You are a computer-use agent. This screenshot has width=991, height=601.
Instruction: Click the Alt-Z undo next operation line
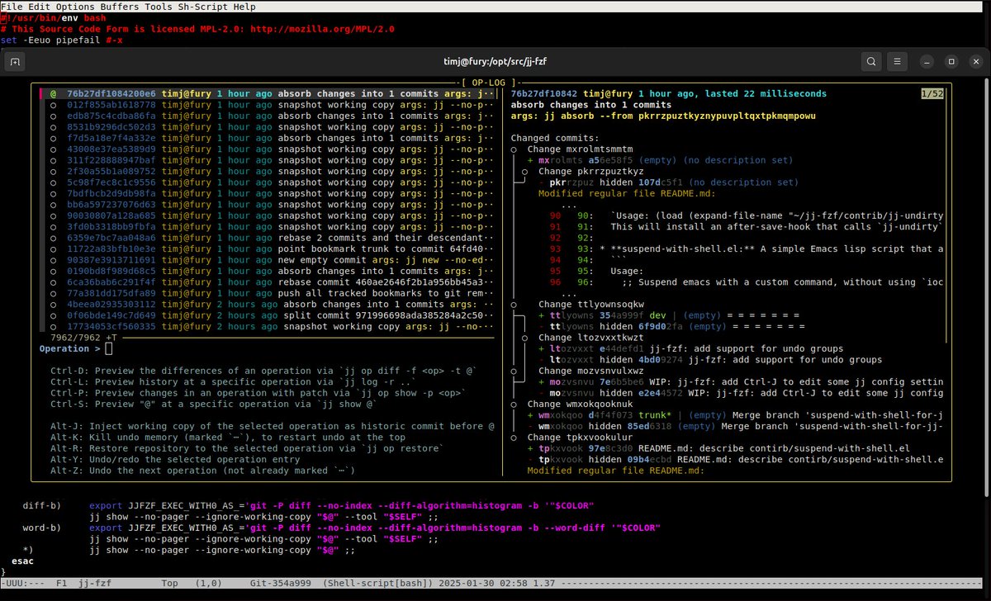coord(203,471)
